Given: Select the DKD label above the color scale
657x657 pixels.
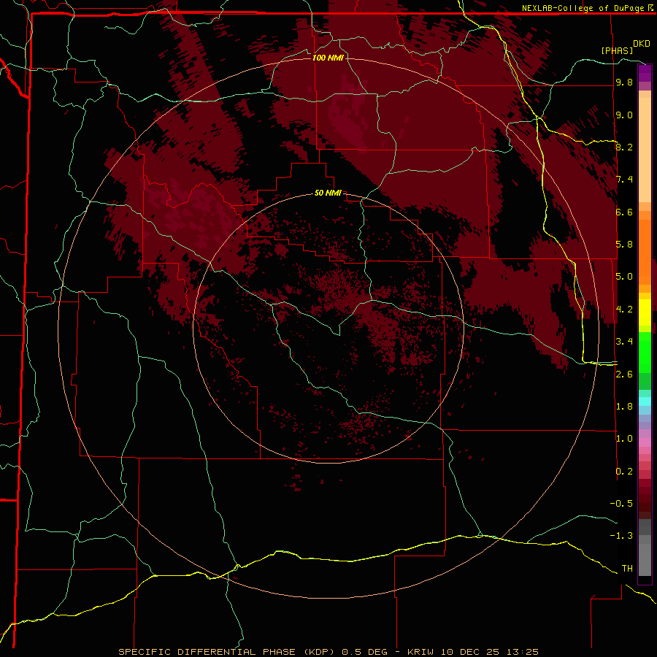Looking at the screenshot, I should tap(641, 44).
